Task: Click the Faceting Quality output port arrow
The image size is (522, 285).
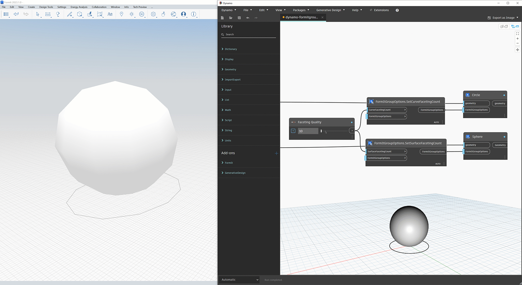Action: [x=352, y=131]
